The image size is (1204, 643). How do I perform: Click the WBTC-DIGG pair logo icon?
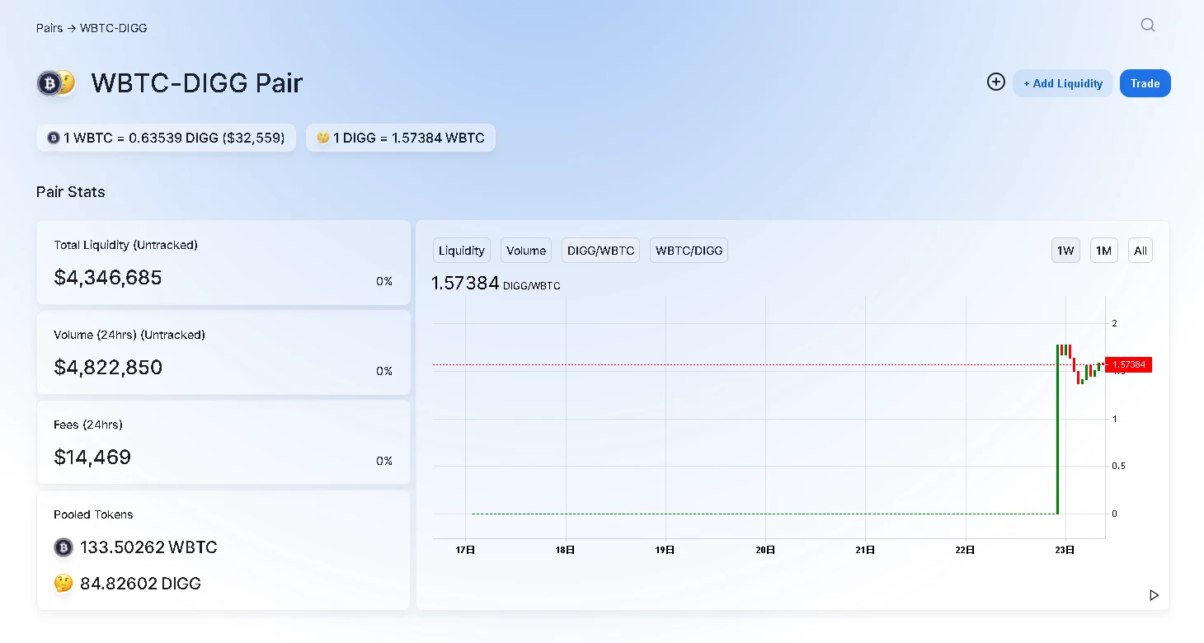[x=56, y=83]
